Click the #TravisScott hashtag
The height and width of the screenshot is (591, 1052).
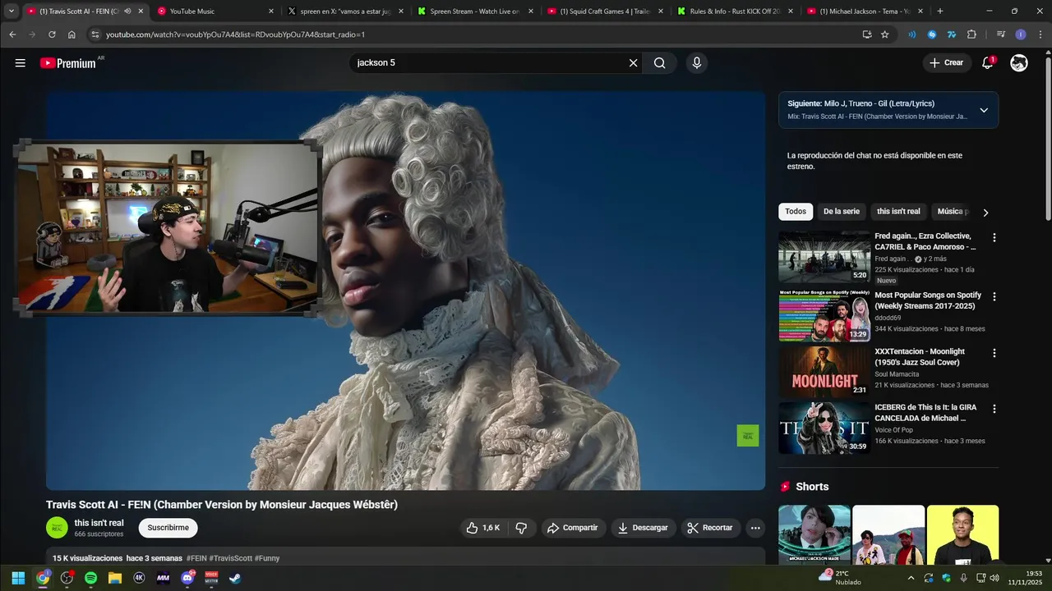point(231,558)
